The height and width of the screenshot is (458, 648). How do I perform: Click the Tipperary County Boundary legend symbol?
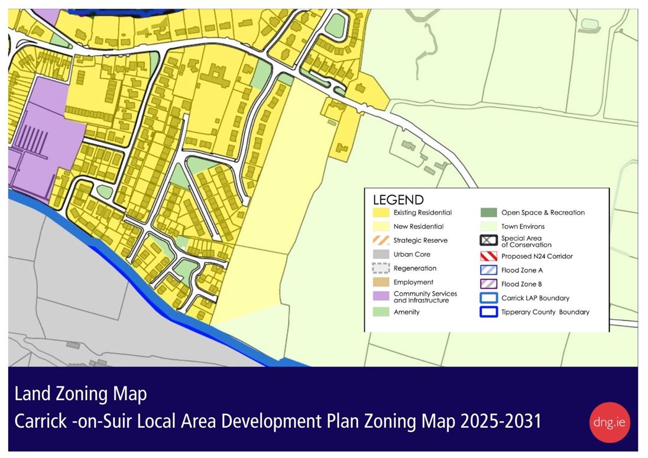(488, 312)
